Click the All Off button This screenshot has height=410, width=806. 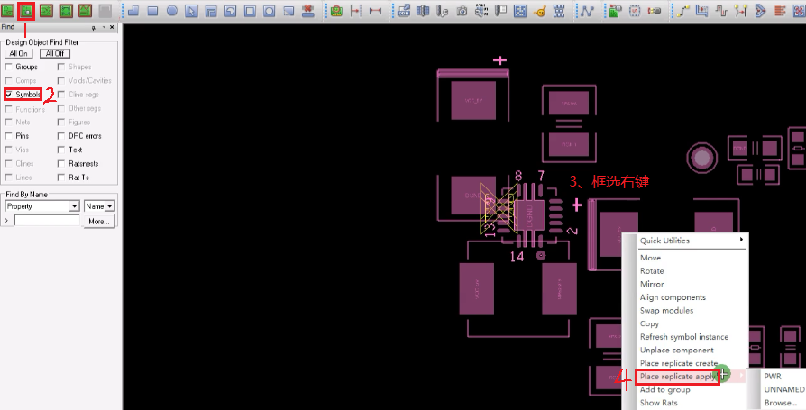53,54
